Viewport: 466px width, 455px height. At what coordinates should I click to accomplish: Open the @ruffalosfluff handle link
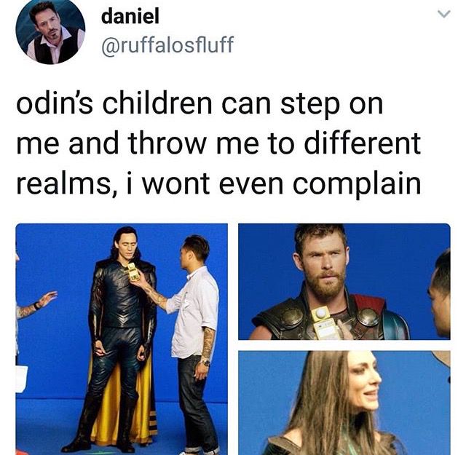(167, 45)
